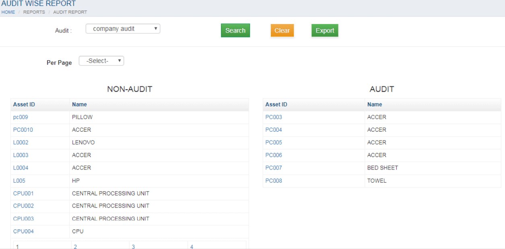Open asset L0003 link

[21, 155]
